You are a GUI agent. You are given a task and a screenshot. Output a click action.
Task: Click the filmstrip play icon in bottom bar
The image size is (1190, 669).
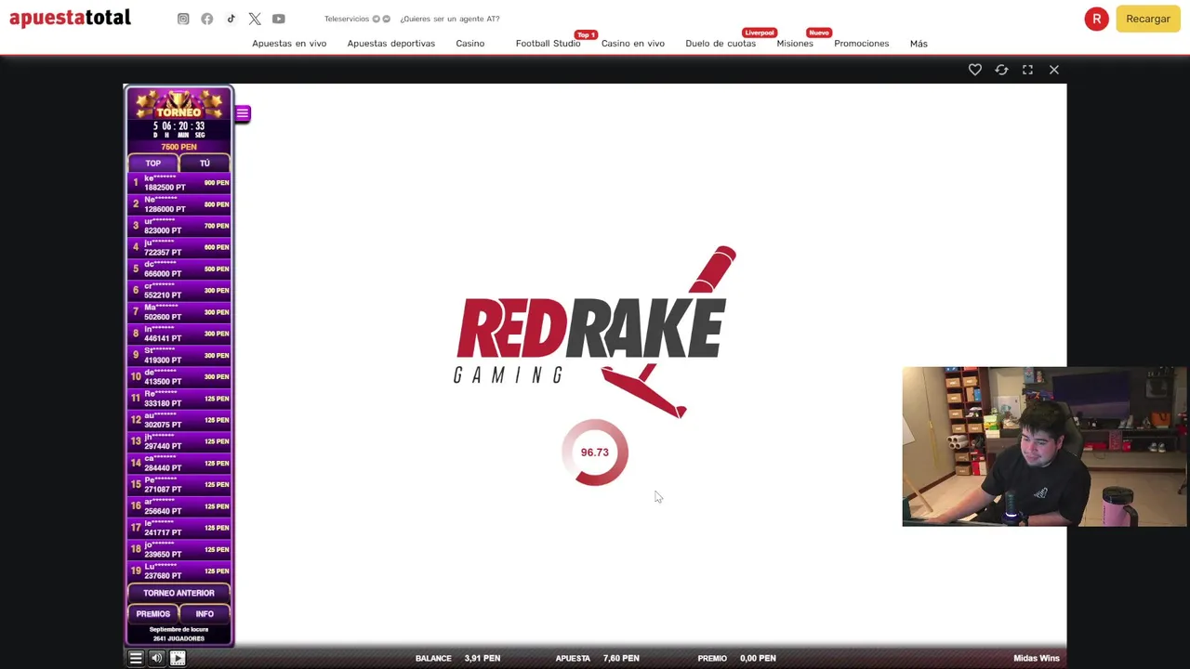pos(178,658)
